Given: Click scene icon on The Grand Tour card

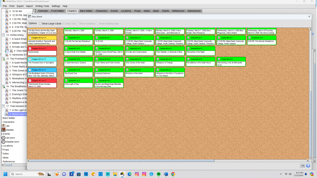Looking at the screenshot, I should 66,70.
